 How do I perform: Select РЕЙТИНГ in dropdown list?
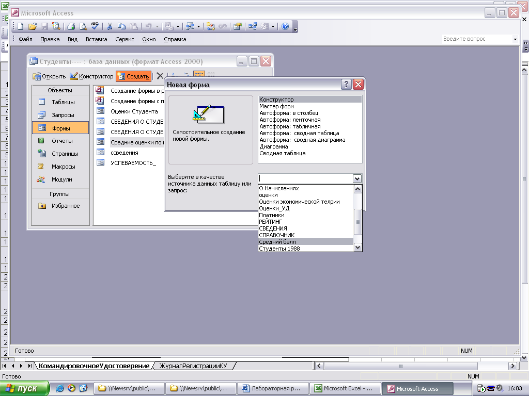306,222
